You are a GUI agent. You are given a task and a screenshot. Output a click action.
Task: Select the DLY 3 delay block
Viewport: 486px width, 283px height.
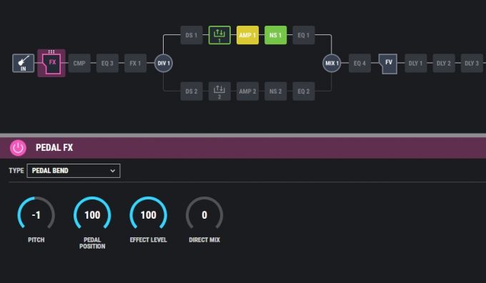click(472, 63)
